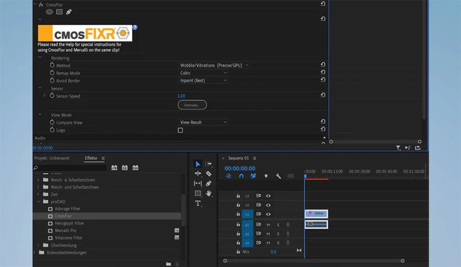Choose the Rectangle tool

[x=198, y=193]
